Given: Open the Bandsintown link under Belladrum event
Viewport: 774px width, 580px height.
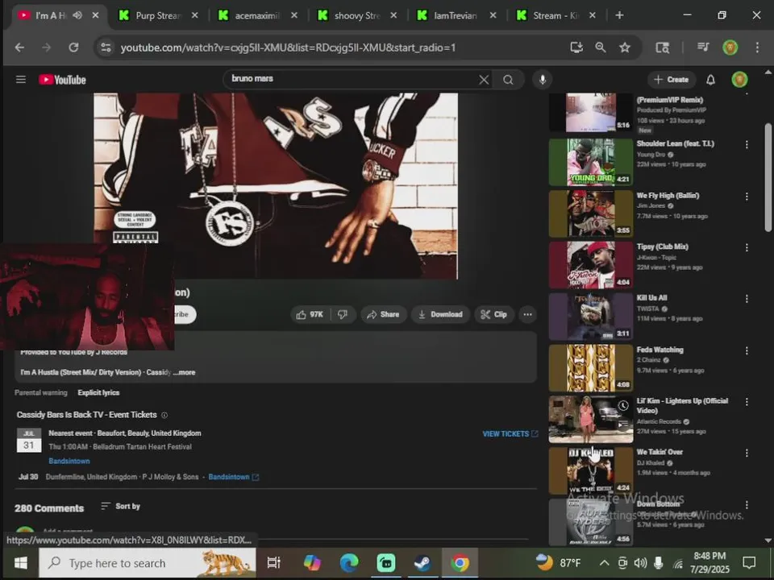Looking at the screenshot, I should tap(69, 461).
